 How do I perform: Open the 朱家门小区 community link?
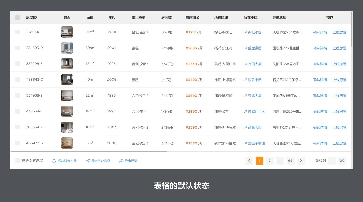point(254,112)
